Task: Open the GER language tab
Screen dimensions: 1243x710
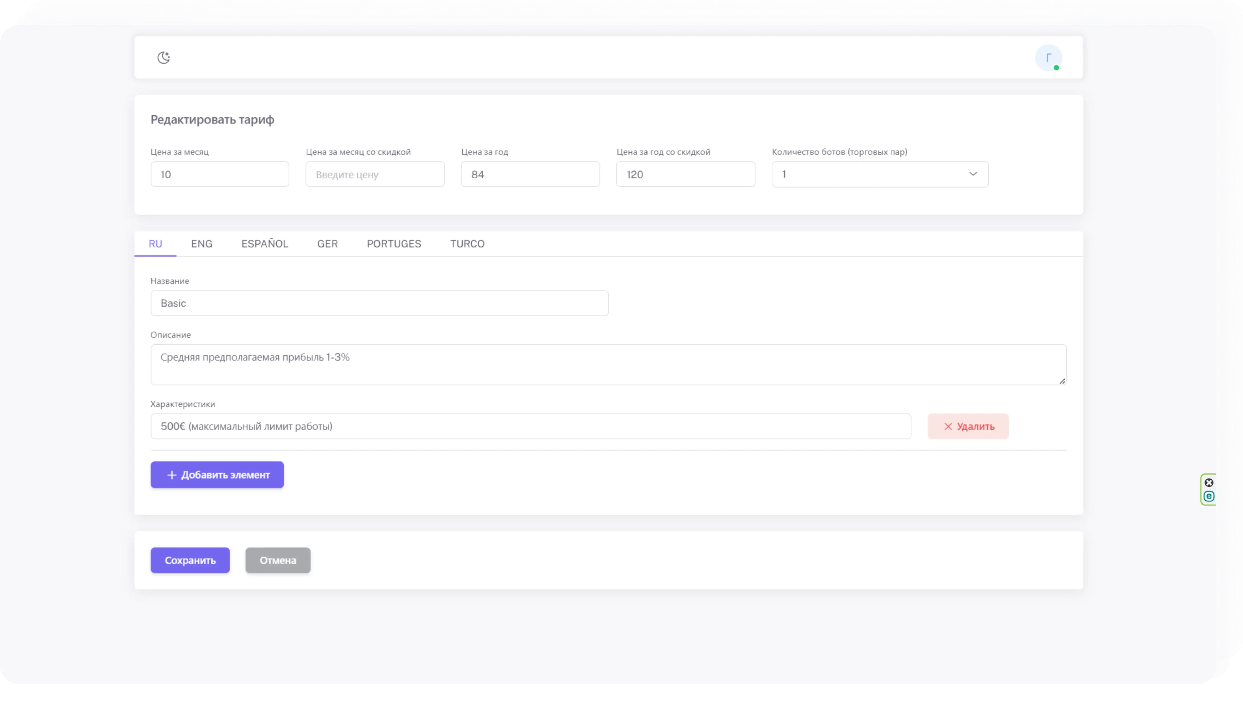Action: (327, 243)
